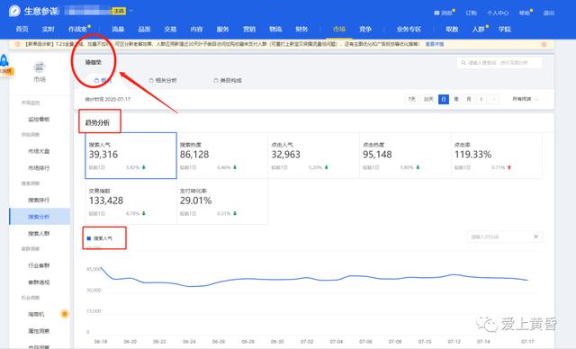This screenshot has height=349, width=576.
Task: Open the 交易 nav tab
Action: pyautogui.click(x=170, y=29)
